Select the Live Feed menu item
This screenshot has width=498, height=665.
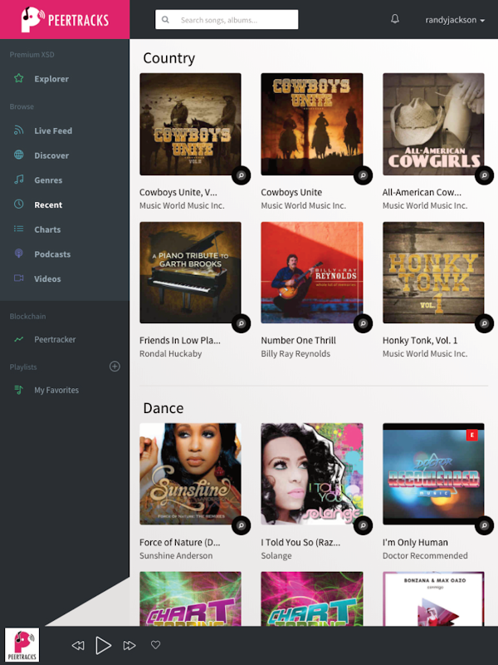(53, 131)
